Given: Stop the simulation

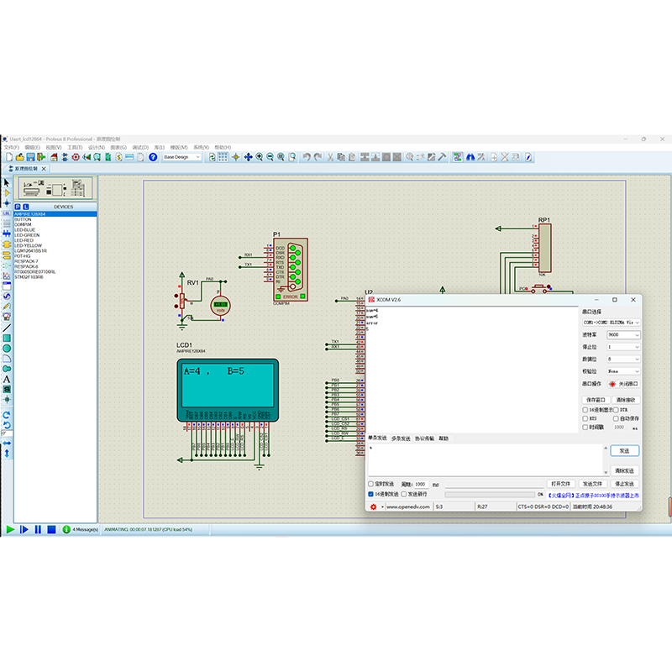Looking at the screenshot, I should click(x=50, y=529).
